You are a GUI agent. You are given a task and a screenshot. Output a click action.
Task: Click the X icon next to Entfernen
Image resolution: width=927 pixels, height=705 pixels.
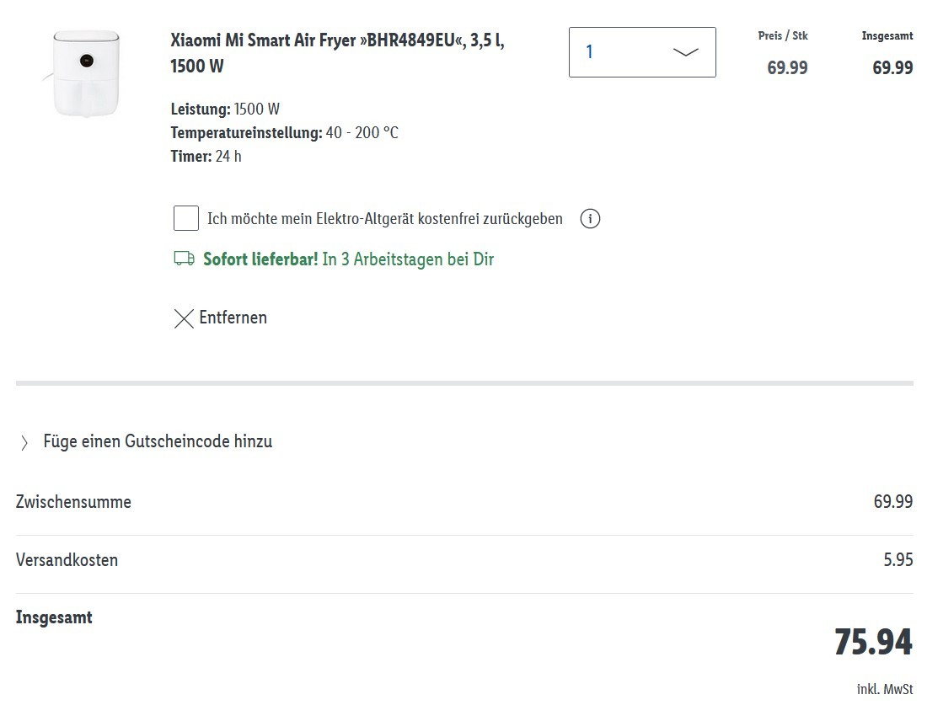[184, 318]
